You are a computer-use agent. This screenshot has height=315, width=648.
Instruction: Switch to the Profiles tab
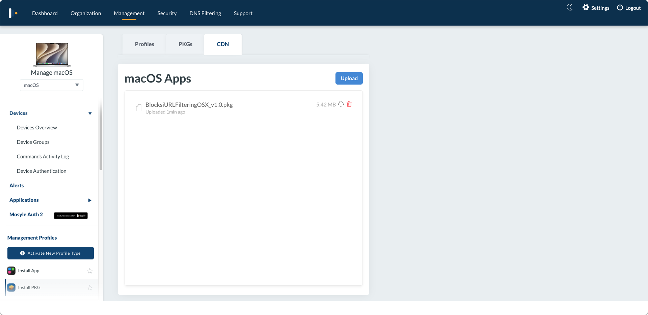tap(144, 44)
